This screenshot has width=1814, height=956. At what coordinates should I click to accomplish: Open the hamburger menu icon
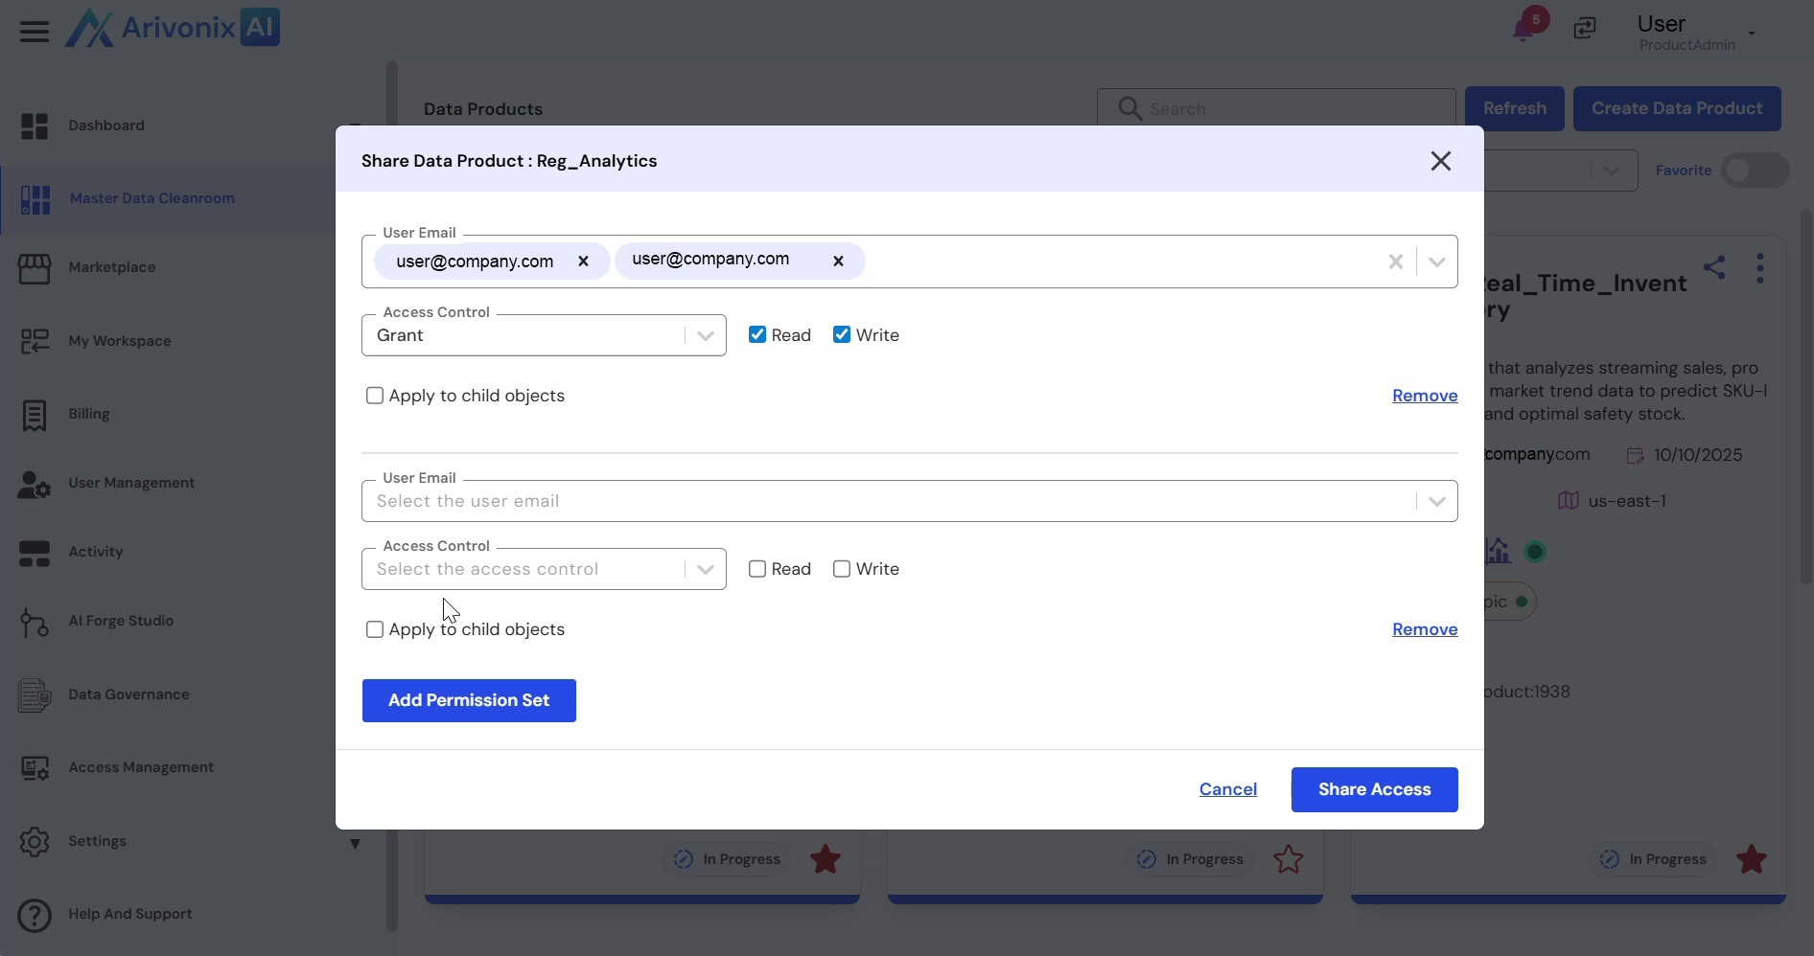[x=35, y=32]
